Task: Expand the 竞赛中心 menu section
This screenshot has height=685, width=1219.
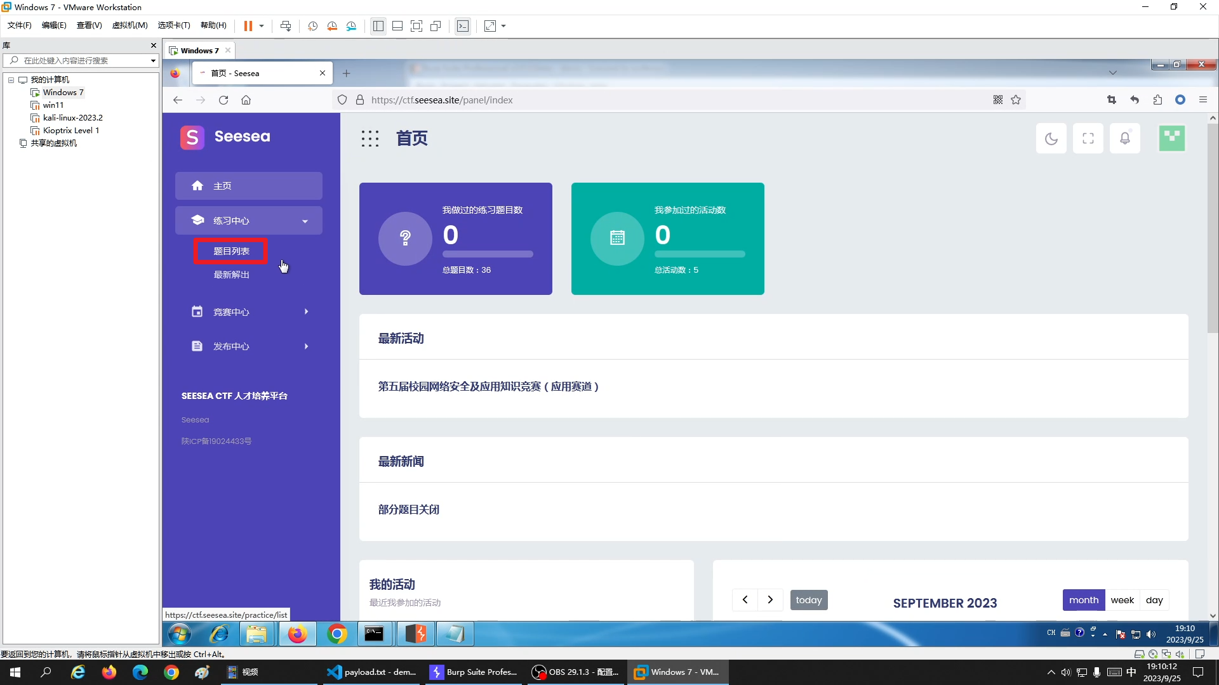Action: (248, 311)
